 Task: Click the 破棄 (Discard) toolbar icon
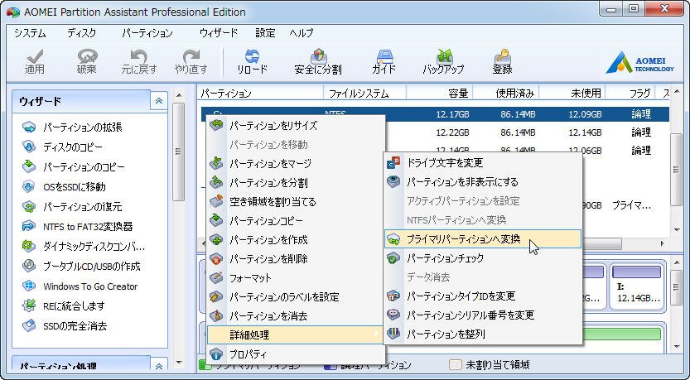coord(87,56)
